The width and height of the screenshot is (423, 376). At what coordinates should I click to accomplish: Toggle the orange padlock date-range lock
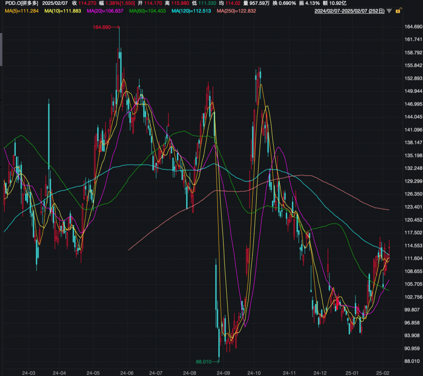coord(398,11)
